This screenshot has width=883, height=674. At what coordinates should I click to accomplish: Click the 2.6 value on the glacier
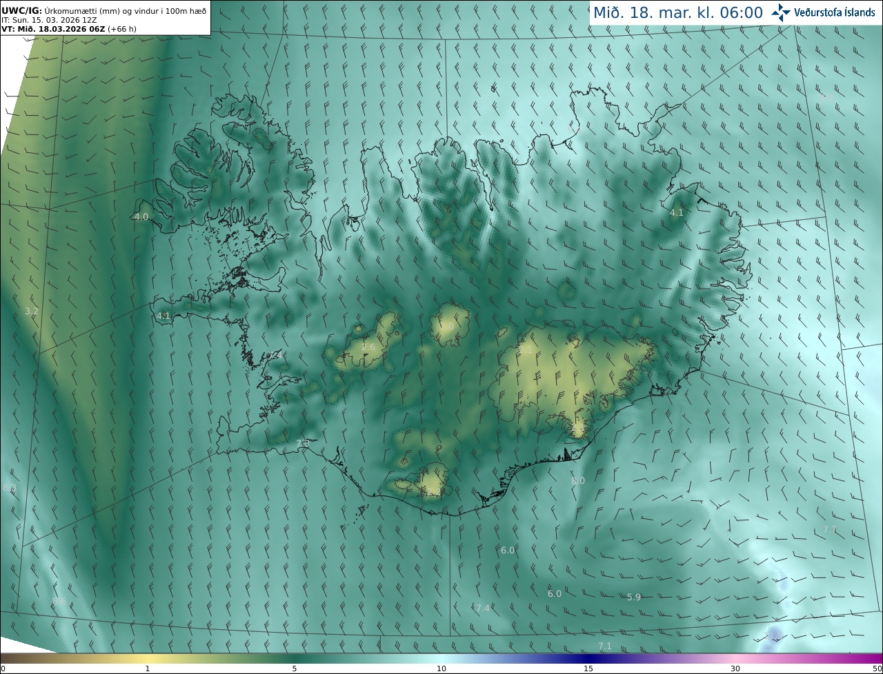click(369, 347)
